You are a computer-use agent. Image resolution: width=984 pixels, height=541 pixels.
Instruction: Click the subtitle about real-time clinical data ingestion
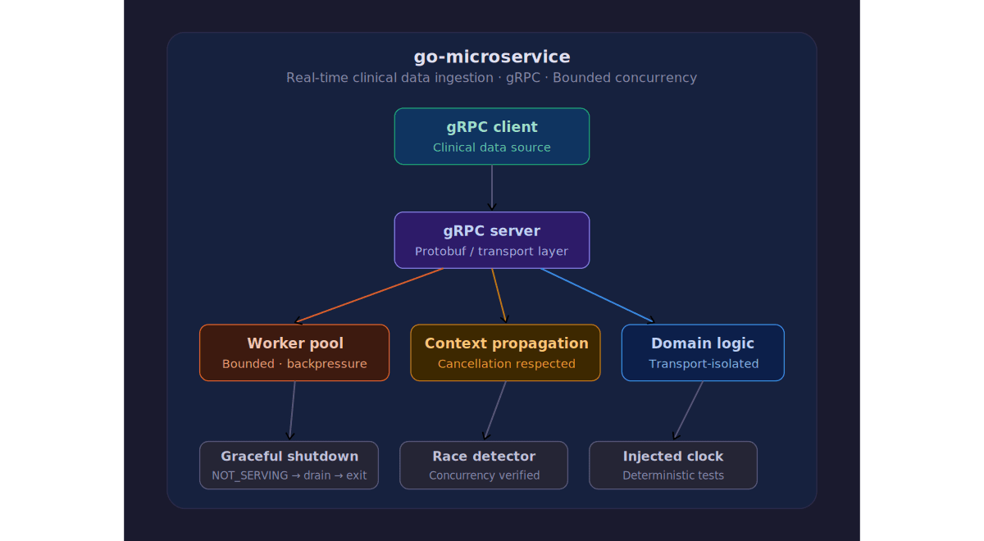(492, 78)
